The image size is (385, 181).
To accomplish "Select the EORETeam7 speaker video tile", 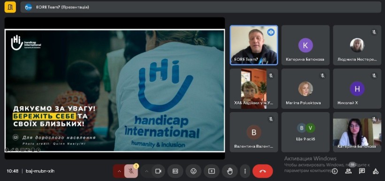I will tap(254, 45).
